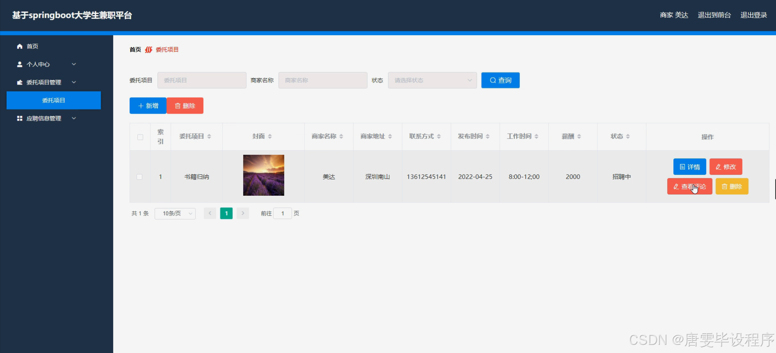776x353 pixels.
Task: Click the red breadcrumb separator icon
Action: tap(148, 49)
